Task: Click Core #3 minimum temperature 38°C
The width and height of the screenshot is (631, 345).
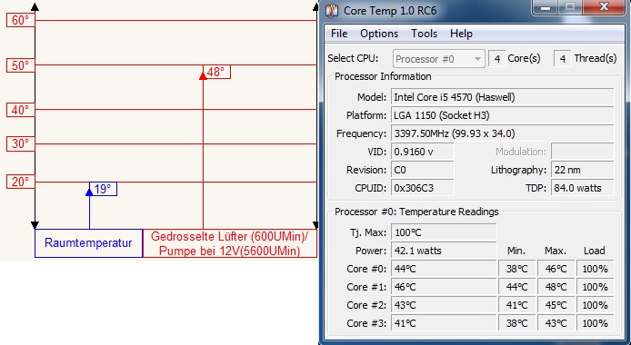Action: point(516,323)
